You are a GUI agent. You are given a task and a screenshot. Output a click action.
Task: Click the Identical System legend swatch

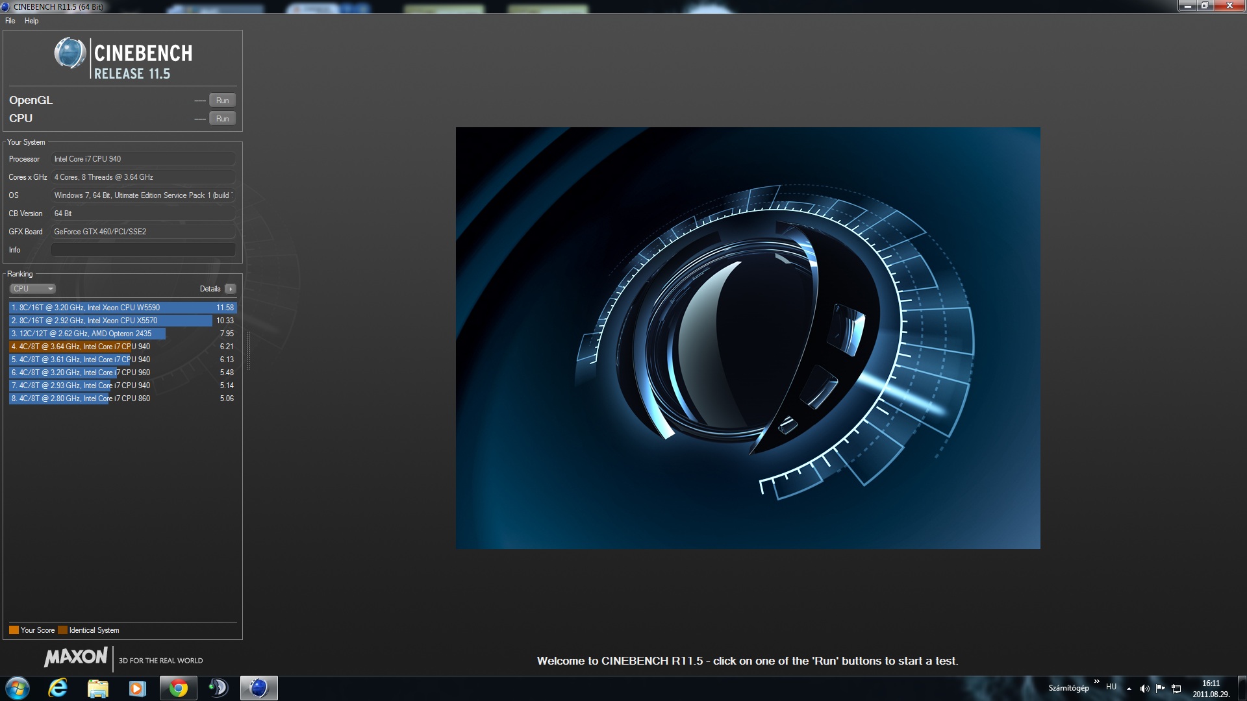(x=62, y=630)
